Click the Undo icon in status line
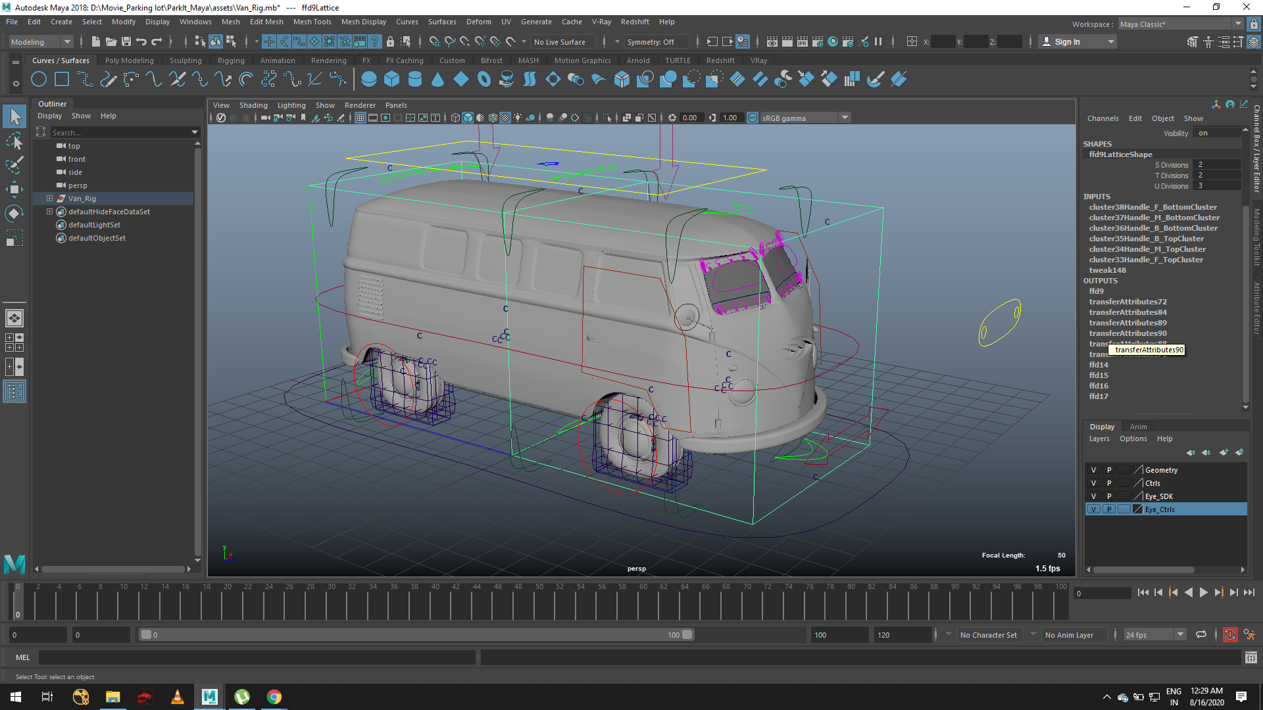 [x=141, y=41]
